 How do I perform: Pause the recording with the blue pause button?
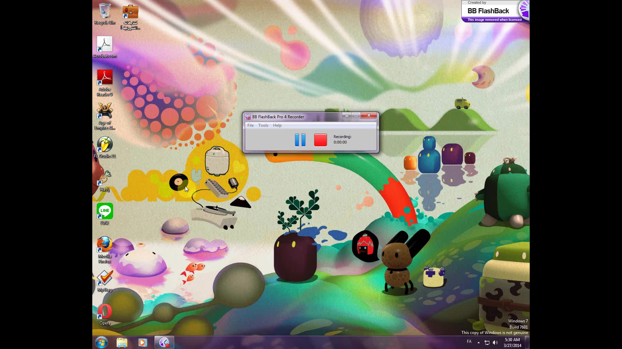(300, 140)
